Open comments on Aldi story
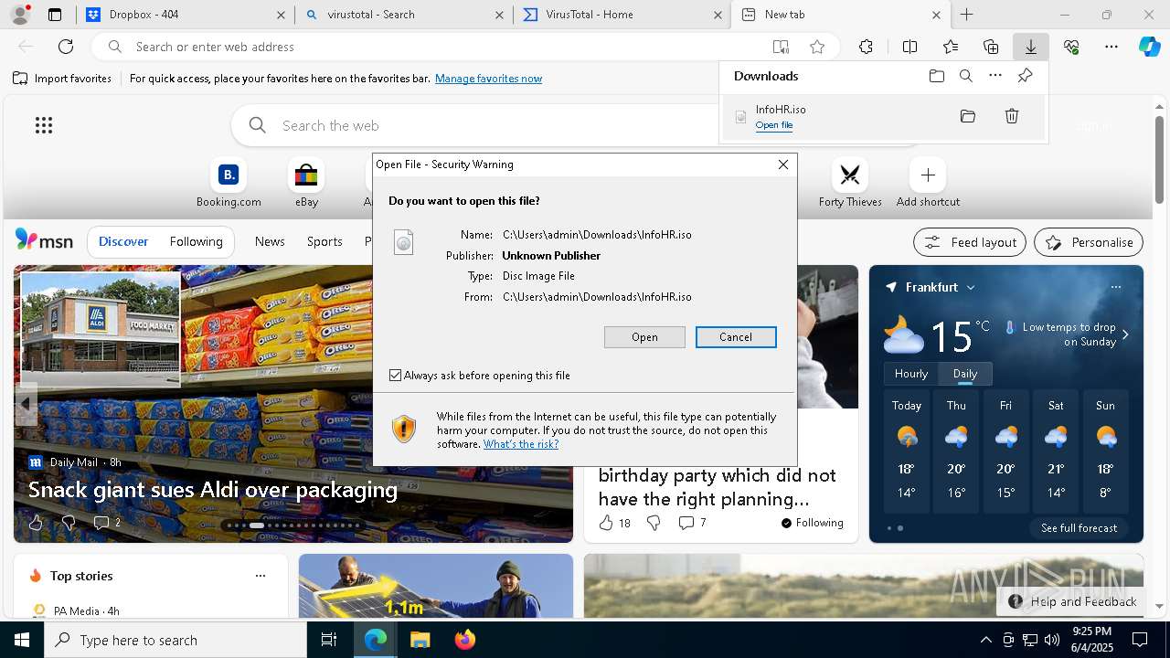 [x=107, y=523]
